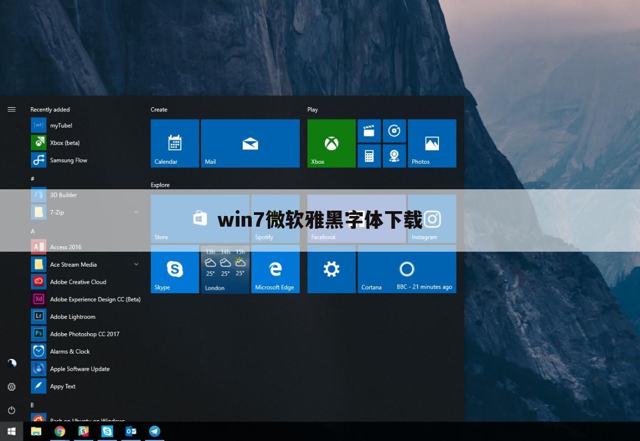The image size is (640, 441).
Task: Open Adobe Lightroom
Action: tap(85, 317)
